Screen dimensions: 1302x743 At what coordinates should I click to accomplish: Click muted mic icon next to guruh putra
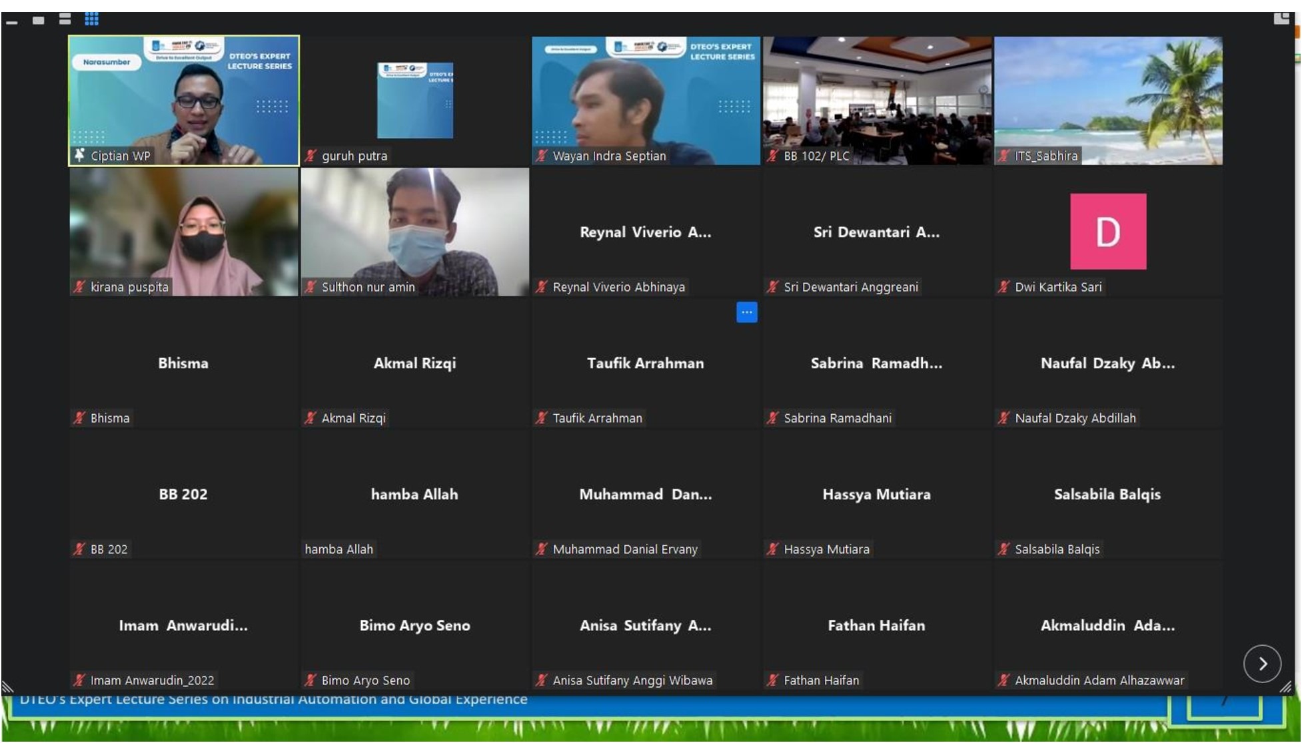click(311, 156)
